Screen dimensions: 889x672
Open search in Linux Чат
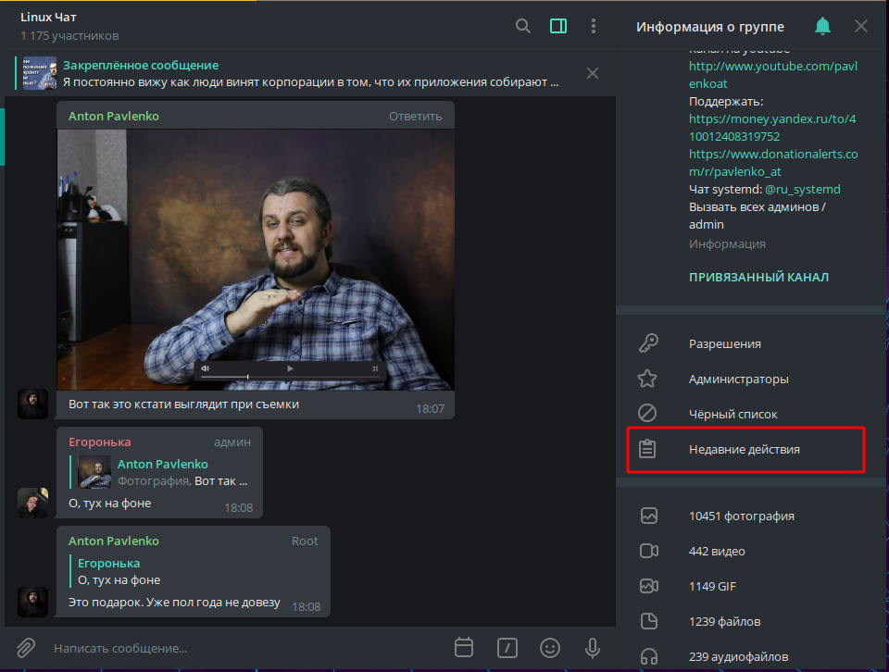coord(522,26)
